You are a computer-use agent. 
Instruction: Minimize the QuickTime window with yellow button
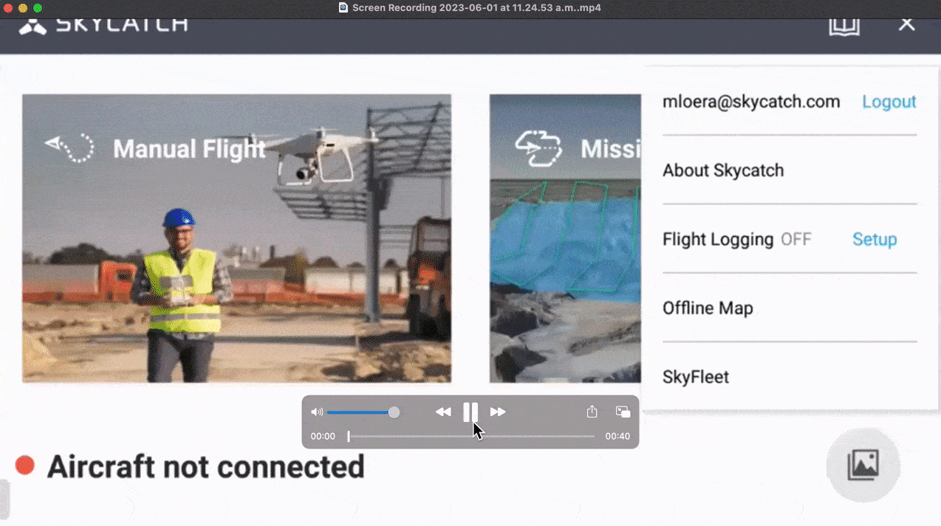23,7
